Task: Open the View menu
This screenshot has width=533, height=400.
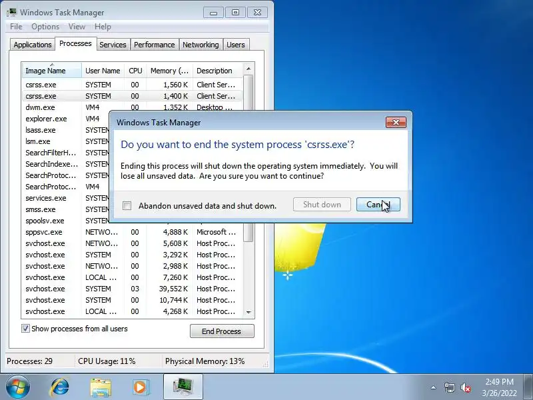Action: (77, 27)
